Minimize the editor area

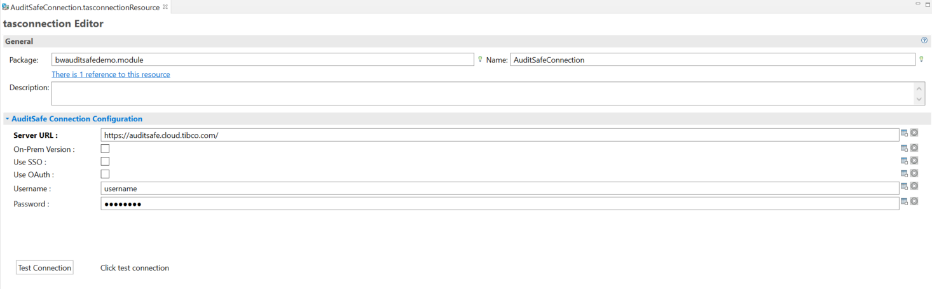click(917, 4)
